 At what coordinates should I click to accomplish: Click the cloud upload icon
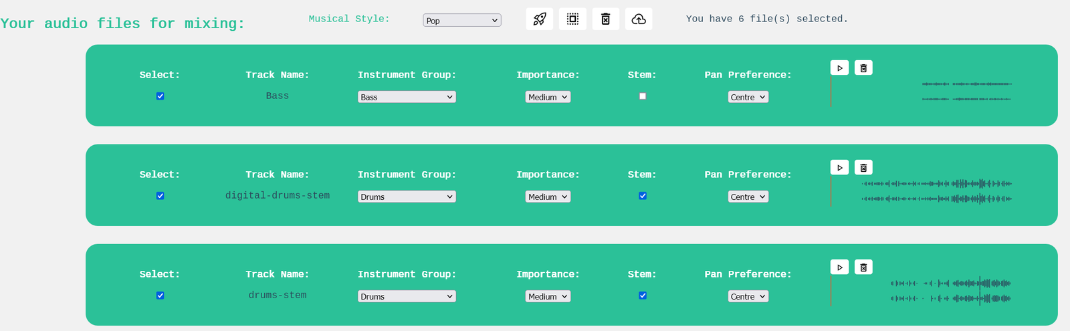(639, 19)
